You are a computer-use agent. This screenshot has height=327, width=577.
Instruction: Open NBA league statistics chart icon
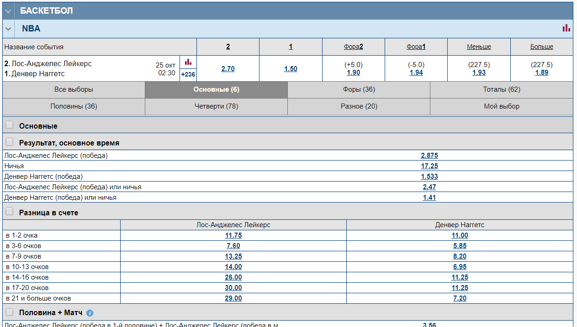(566, 28)
